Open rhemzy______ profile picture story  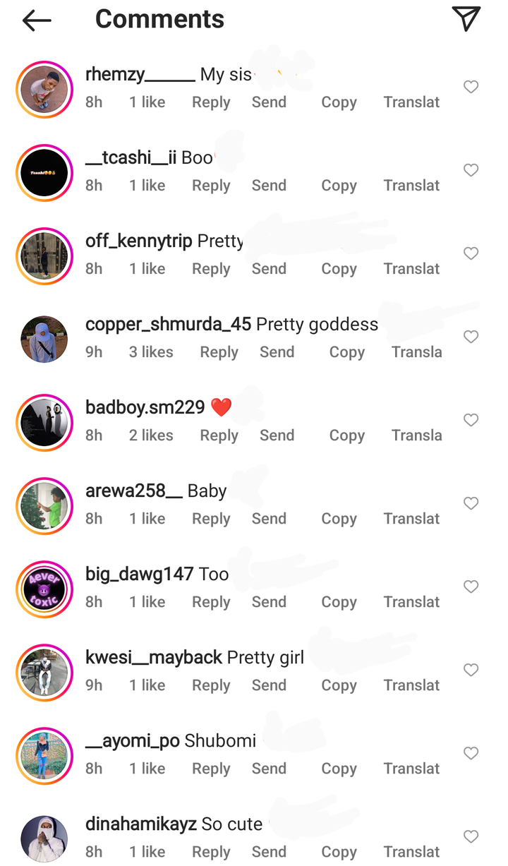44,90
